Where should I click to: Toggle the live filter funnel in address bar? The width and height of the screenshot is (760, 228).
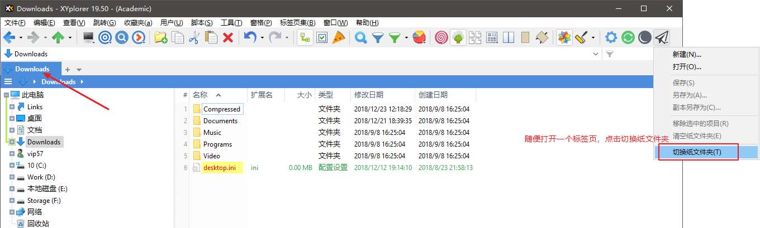[x=610, y=54]
